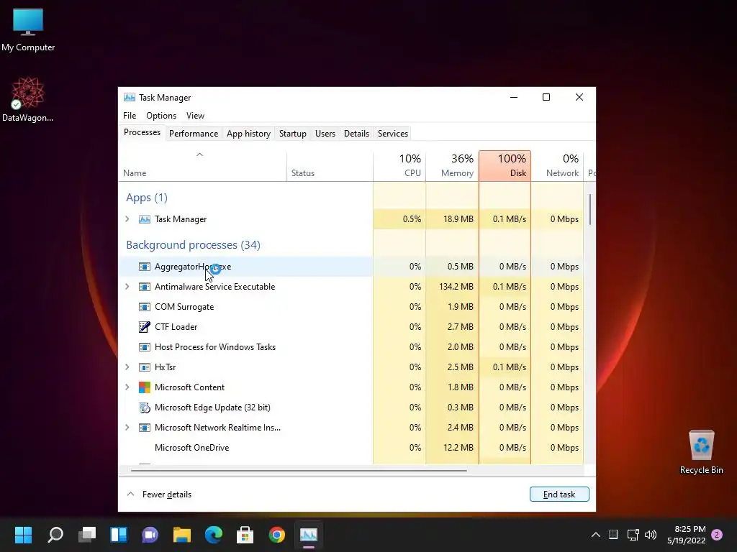The height and width of the screenshot is (552, 737).
Task: Click the 134.2 MB memory value
Action: (456, 287)
